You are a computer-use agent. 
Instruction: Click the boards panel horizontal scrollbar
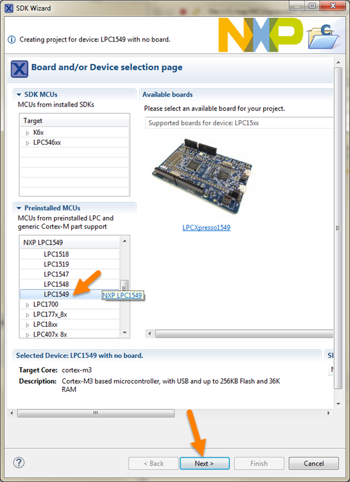tap(244, 333)
